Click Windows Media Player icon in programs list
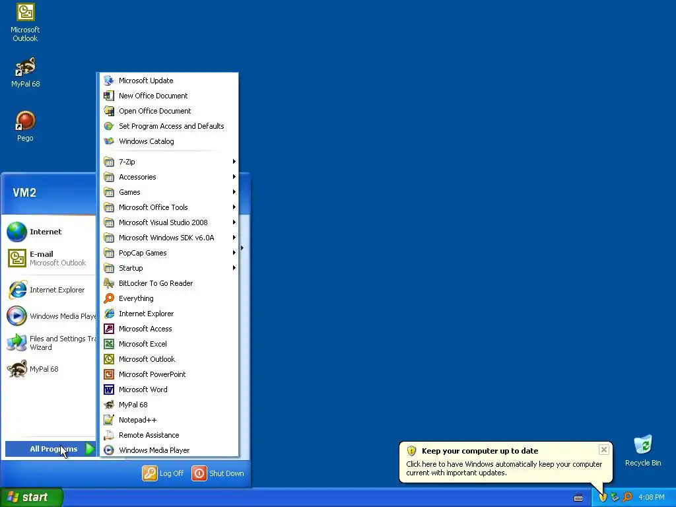Image resolution: width=676 pixels, height=507 pixels. coord(109,450)
